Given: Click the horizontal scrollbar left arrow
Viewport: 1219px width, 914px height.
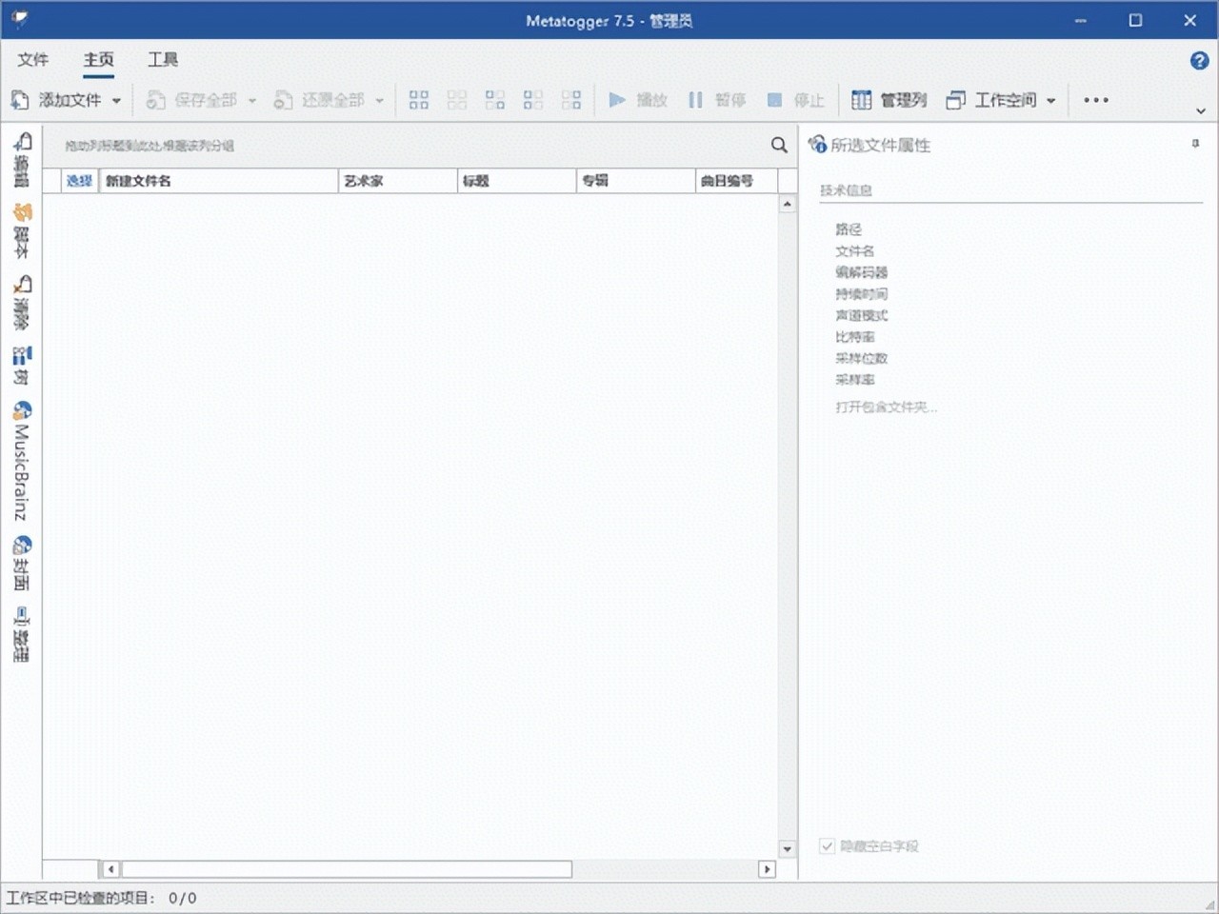Looking at the screenshot, I should (110, 869).
